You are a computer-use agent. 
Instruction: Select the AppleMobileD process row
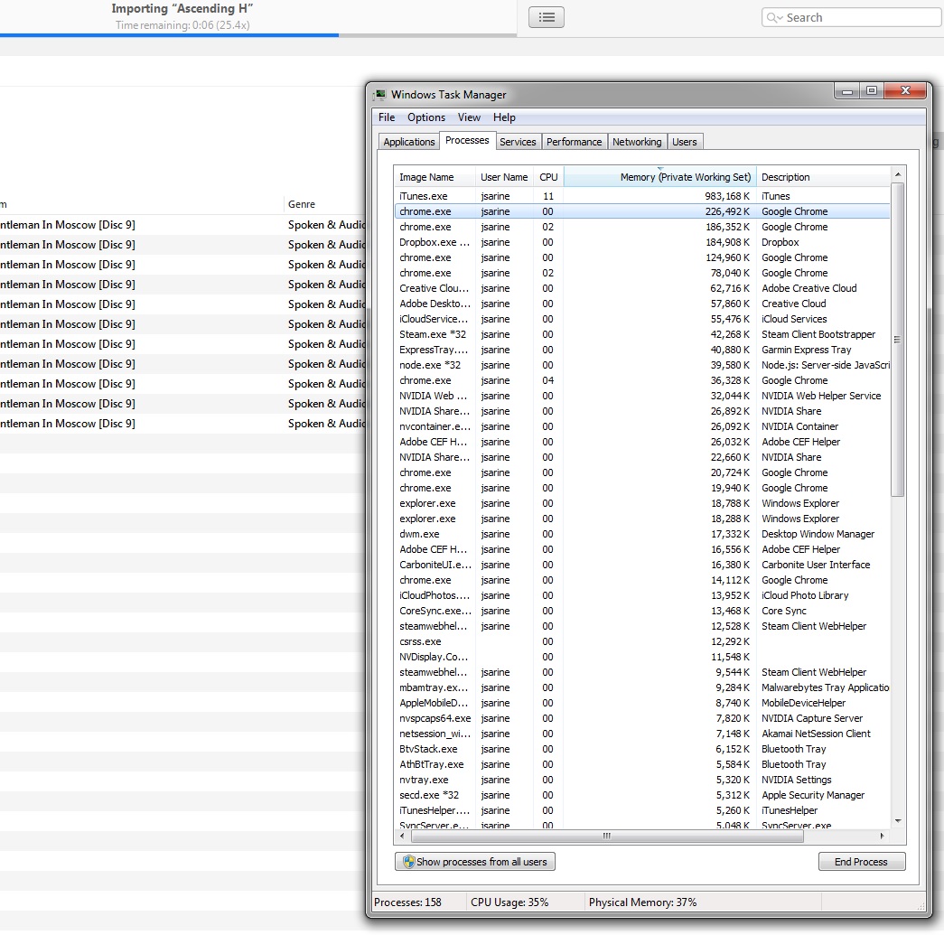point(641,703)
